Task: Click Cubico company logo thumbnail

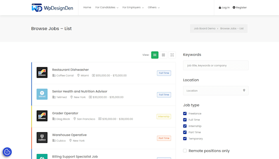Action: tap(42, 138)
